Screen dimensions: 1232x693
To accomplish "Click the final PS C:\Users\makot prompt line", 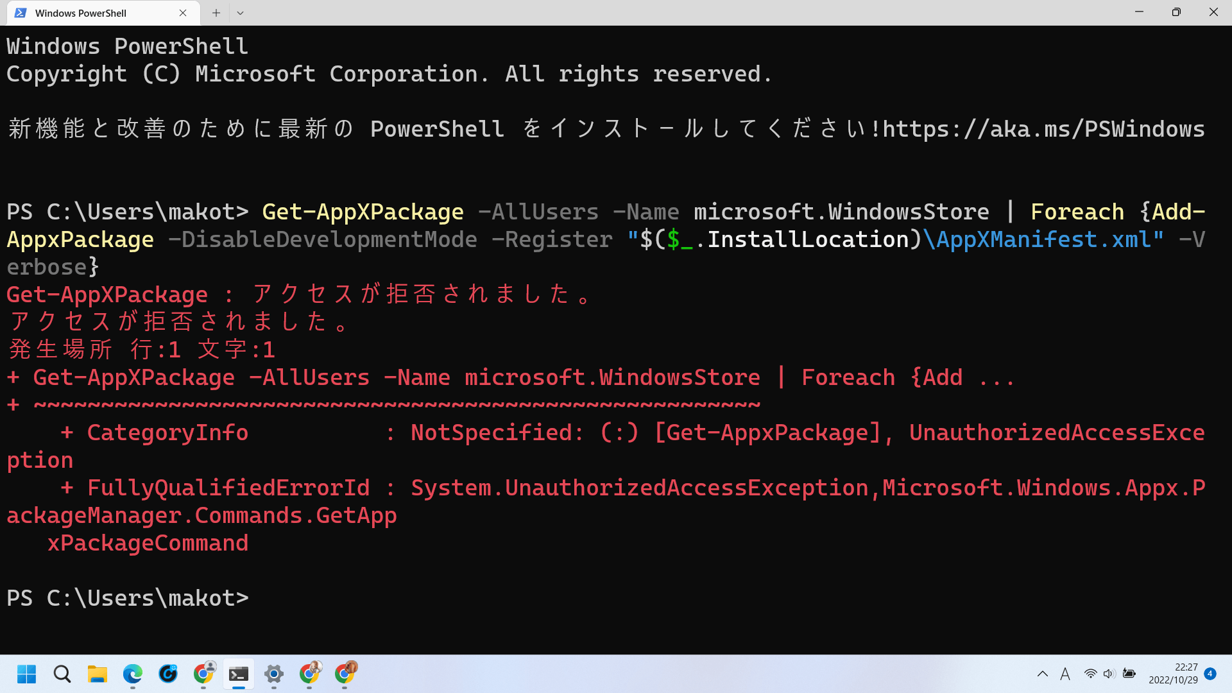I will tap(128, 598).
